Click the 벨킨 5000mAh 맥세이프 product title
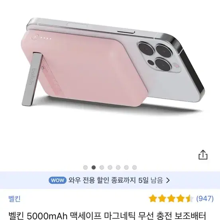This screenshot has width=220, height=220. [107, 216]
